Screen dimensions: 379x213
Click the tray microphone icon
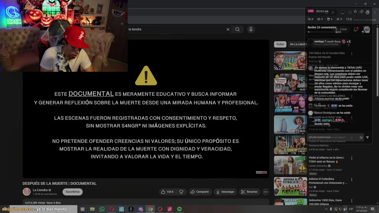331,209
